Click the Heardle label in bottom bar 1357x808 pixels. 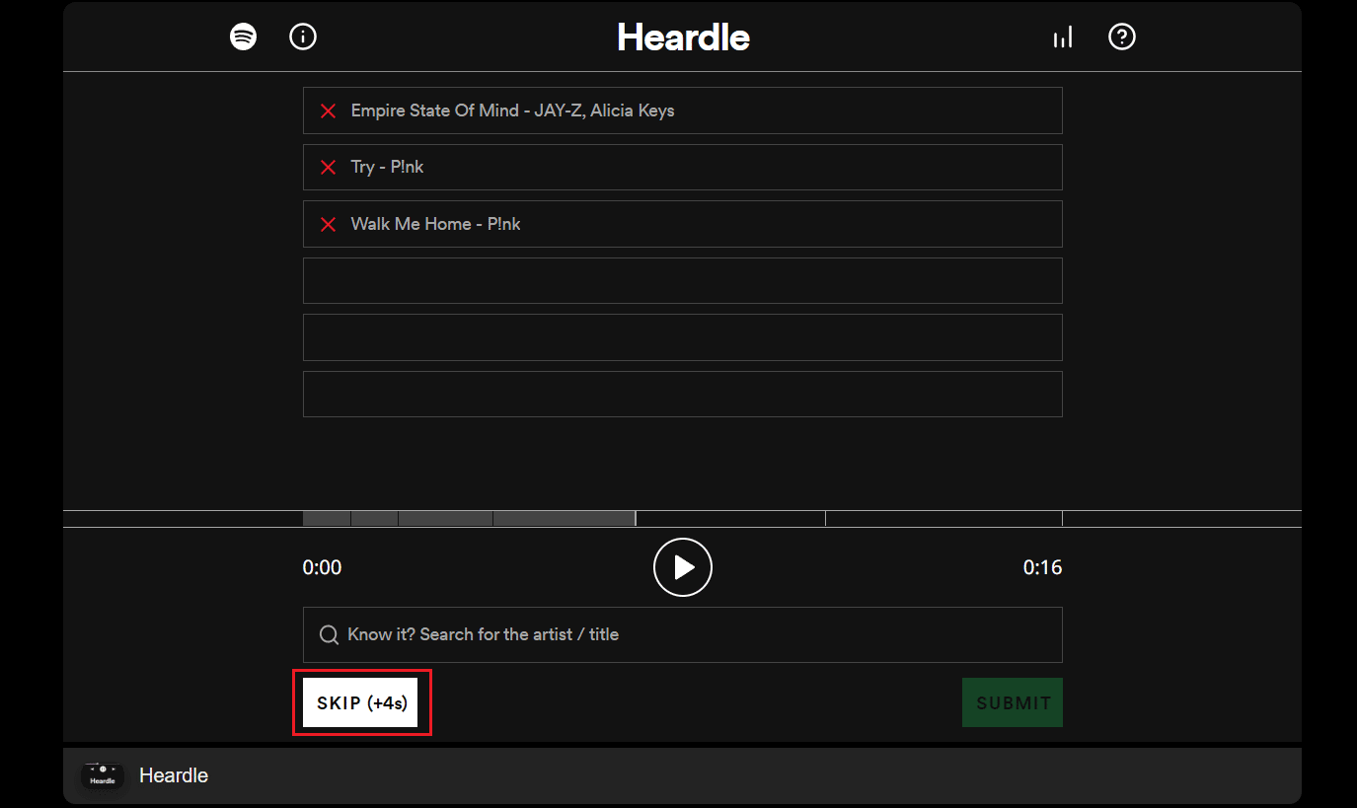[174, 775]
